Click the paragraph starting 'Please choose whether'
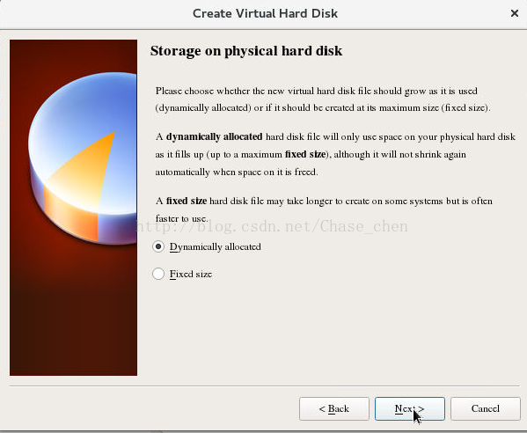The width and height of the screenshot is (527, 433). point(323,99)
